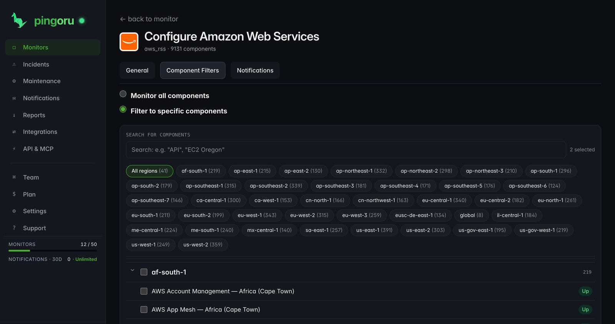Viewport: 615px width, 324px height.
Task: Click the 12 / 50 monitors count
Action: 89,245
